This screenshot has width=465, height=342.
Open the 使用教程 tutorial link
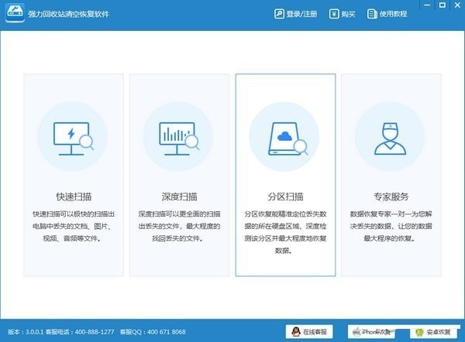[x=393, y=14]
